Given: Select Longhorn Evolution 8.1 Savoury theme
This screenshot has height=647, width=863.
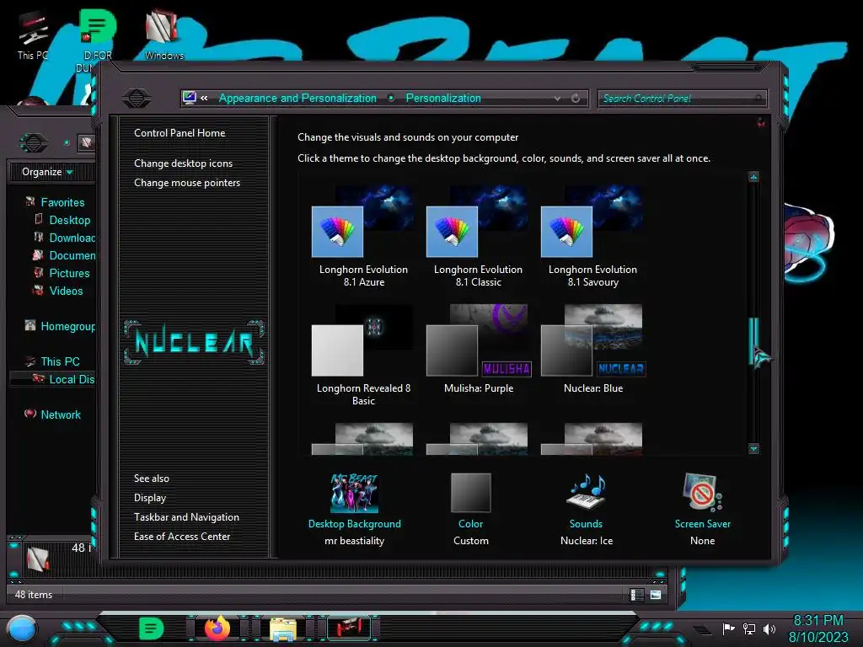Looking at the screenshot, I should [x=592, y=237].
